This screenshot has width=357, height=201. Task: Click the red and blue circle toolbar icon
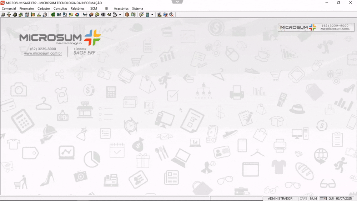77,15
